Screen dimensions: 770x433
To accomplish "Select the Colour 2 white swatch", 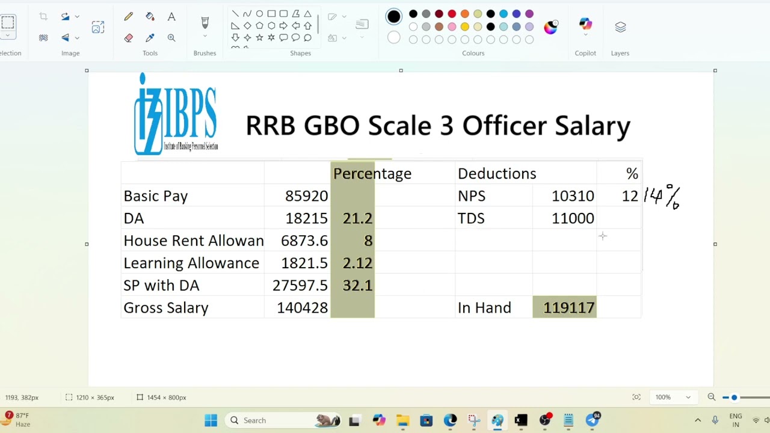I will click(393, 38).
